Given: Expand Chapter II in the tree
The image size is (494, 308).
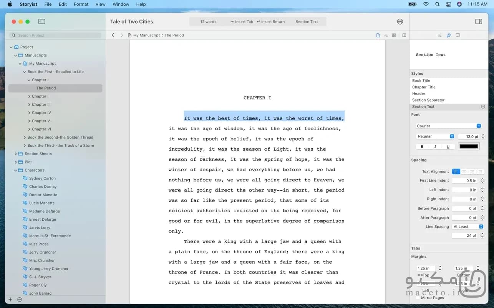Looking at the screenshot, I should click(x=29, y=97).
